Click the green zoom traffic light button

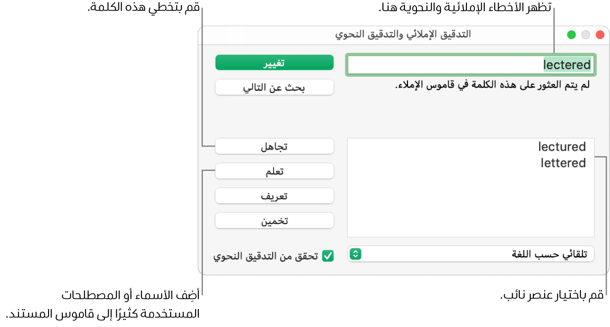(571, 34)
